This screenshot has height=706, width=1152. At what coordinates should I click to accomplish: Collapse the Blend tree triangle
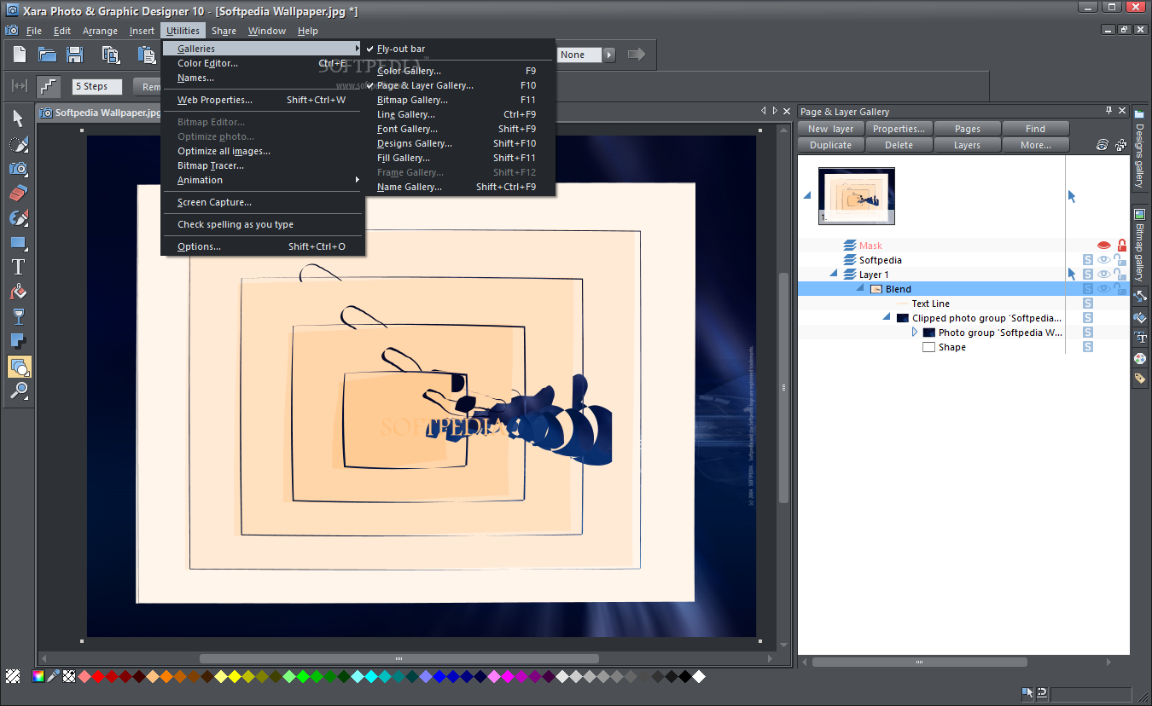click(x=861, y=288)
